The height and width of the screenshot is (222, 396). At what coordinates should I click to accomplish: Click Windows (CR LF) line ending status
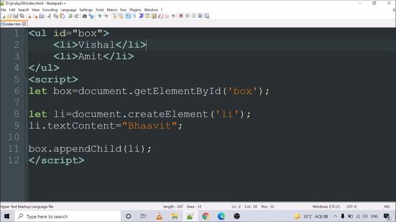(x=326, y=207)
